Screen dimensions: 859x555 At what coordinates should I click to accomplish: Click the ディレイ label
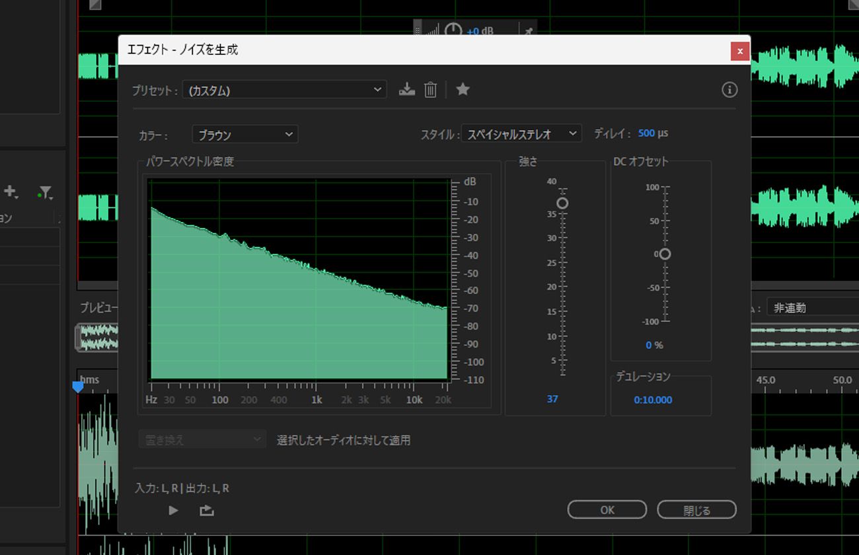612,133
